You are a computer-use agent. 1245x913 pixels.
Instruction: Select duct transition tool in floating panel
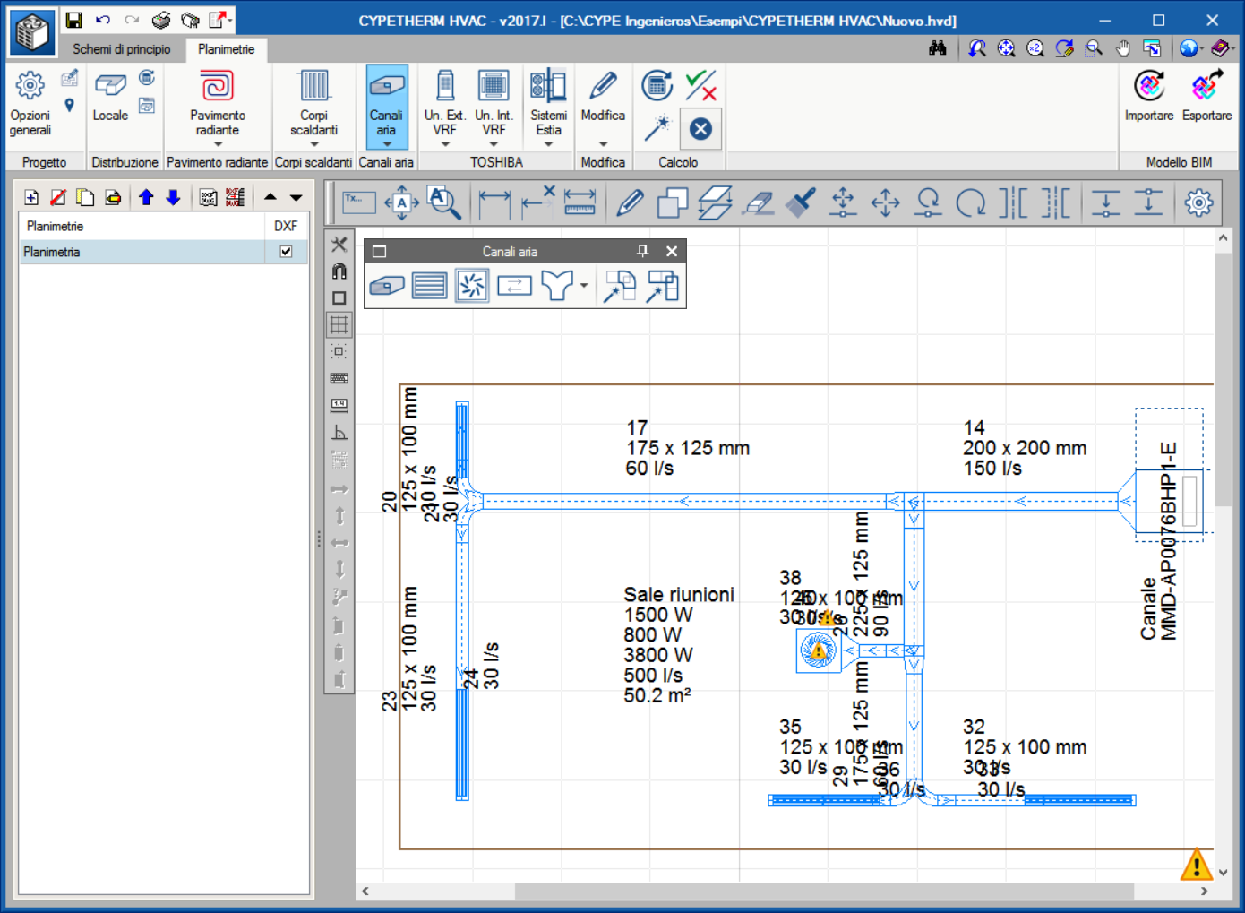(514, 286)
